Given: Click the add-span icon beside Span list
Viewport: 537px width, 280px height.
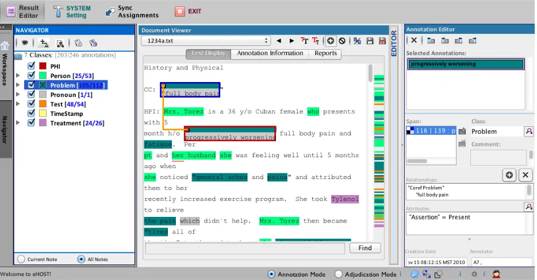Looking at the screenshot, I should (462, 131).
